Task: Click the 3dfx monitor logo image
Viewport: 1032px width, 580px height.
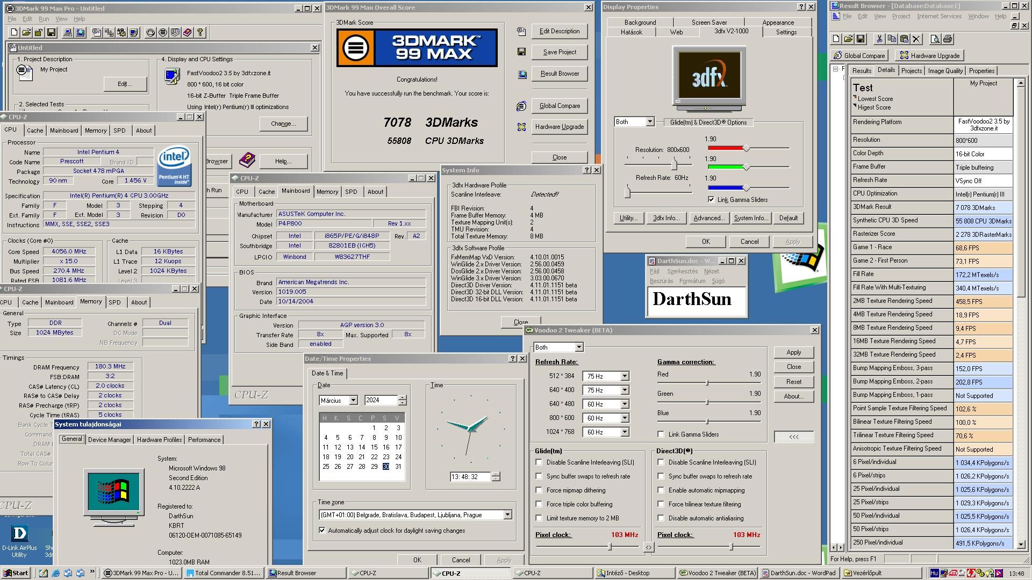Action: [x=709, y=78]
